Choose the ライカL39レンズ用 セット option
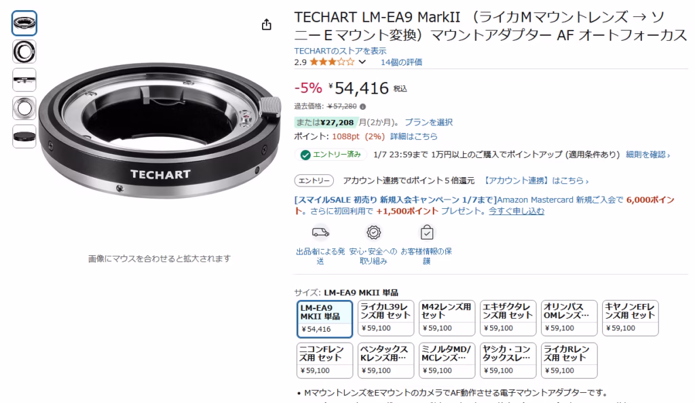 386,318
